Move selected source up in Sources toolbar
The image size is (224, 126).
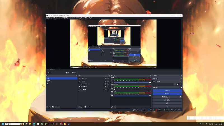tap(88, 107)
